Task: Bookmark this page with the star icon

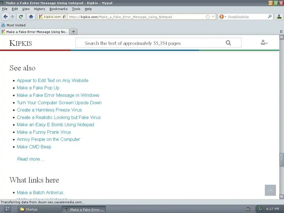Action: pos(207,17)
